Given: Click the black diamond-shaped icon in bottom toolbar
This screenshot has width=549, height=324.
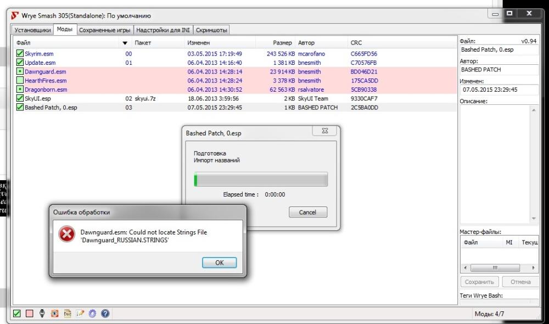Looking at the screenshot, I should 42,314.
